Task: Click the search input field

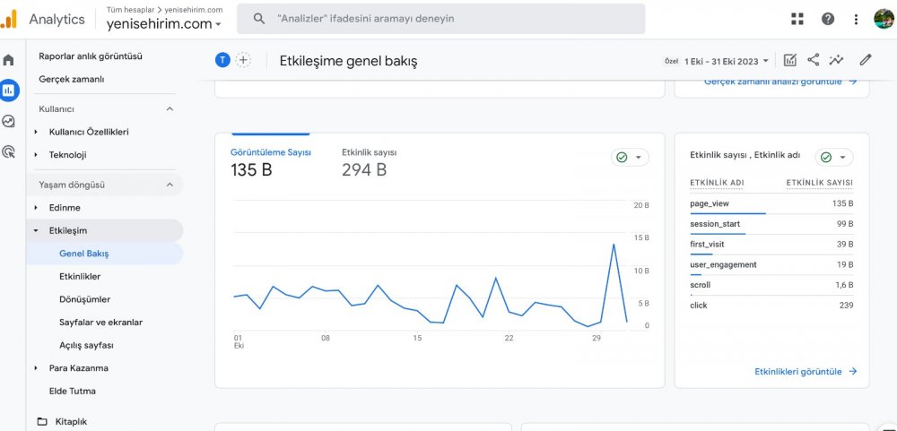Action: tap(440, 19)
